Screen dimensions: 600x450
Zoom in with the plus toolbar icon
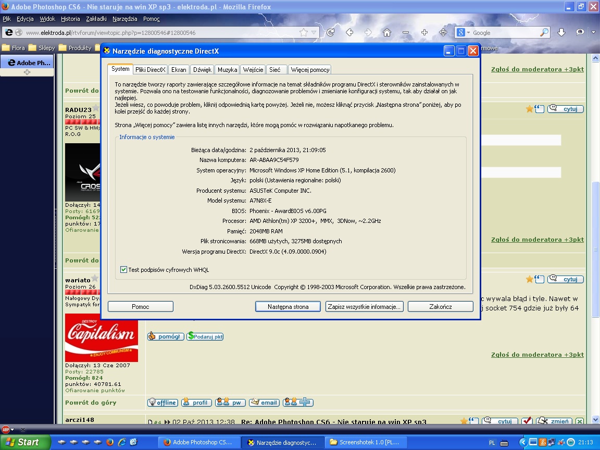(424, 32)
